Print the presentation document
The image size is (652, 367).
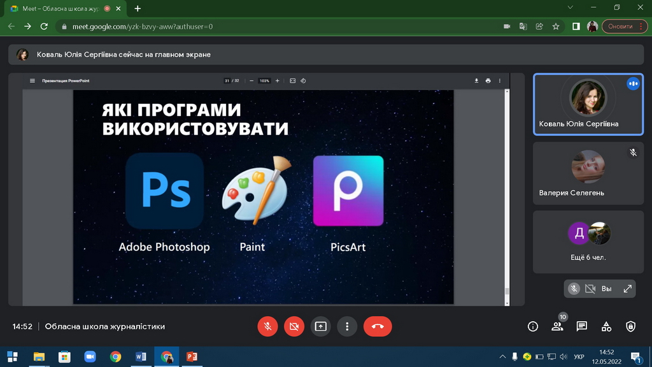[488, 81]
